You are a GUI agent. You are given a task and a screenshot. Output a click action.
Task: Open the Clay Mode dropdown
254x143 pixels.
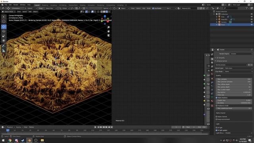click(x=239, y=71)
